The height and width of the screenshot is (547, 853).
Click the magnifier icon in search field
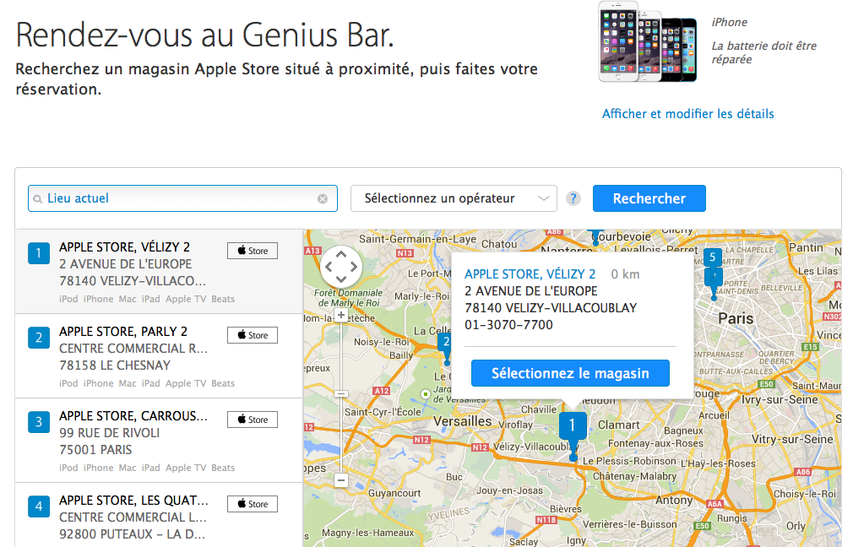click(x=37, y=199)
